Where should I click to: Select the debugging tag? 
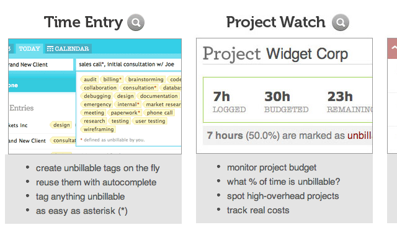click(96, 96)
